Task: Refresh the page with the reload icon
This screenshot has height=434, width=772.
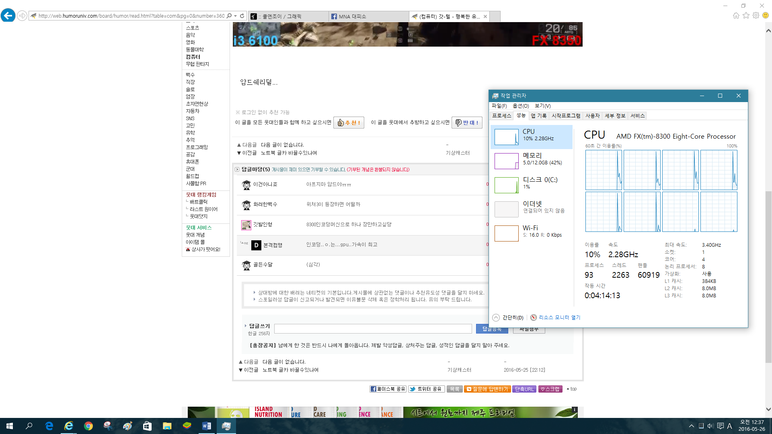Action: pos(242,16)
